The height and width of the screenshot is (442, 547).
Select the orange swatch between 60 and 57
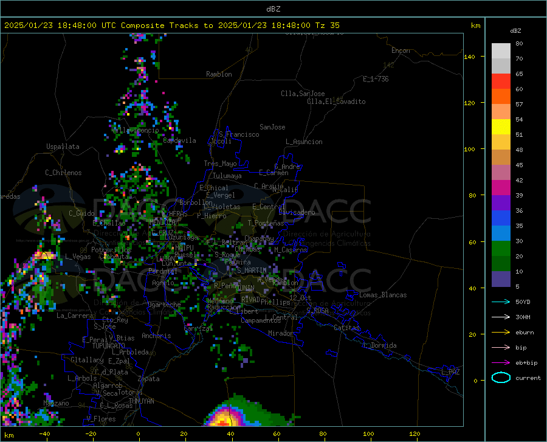click(x=501, y=97)
